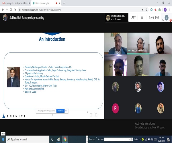Viewport: 172px width, 143px height.
Task: Go back in browser history
Action: click(x=3, y=10)
